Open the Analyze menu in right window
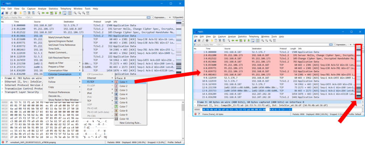 click(232, 36)
